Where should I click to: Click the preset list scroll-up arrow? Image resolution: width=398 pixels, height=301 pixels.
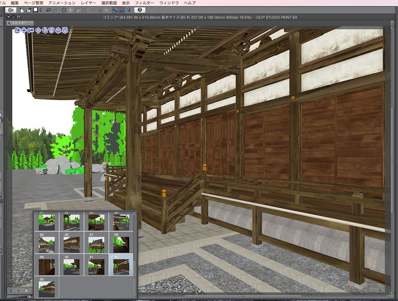(135, 214)
